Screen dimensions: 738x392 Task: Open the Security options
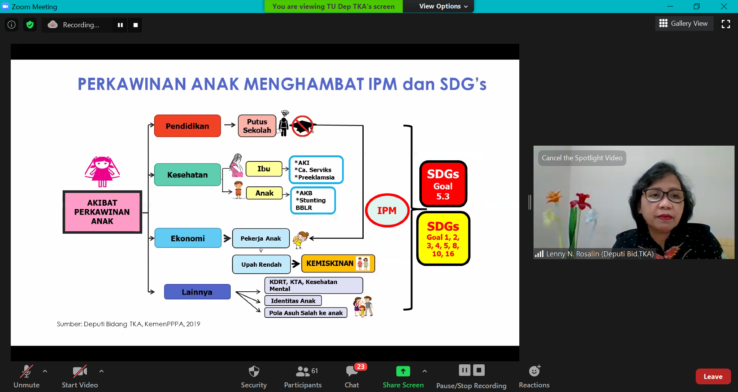tap(254, 376)
